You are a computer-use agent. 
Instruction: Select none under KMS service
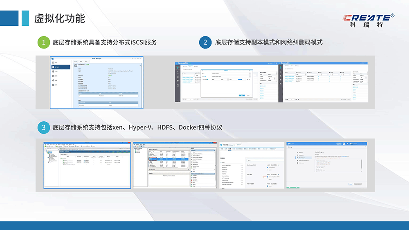[267, 179]
